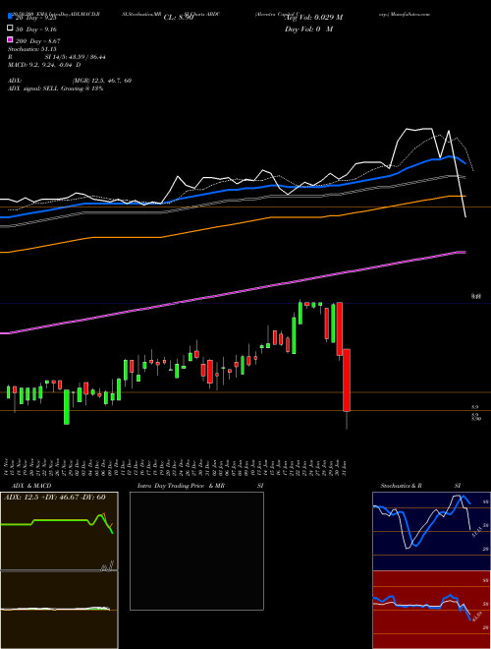This screenshot has height=649, width=491.
Task: Click the ADX signal: SELL text
Action: [x=55, y=88]
